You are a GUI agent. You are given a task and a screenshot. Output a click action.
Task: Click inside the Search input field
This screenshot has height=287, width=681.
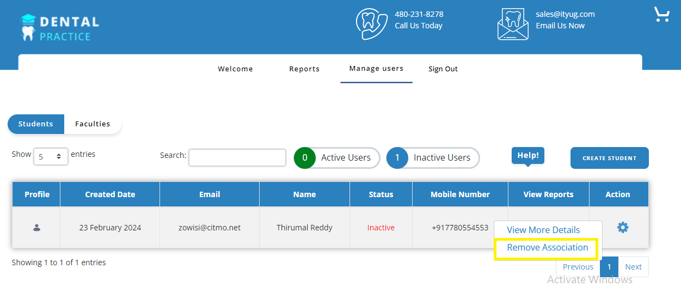click(x=237, y=157)
